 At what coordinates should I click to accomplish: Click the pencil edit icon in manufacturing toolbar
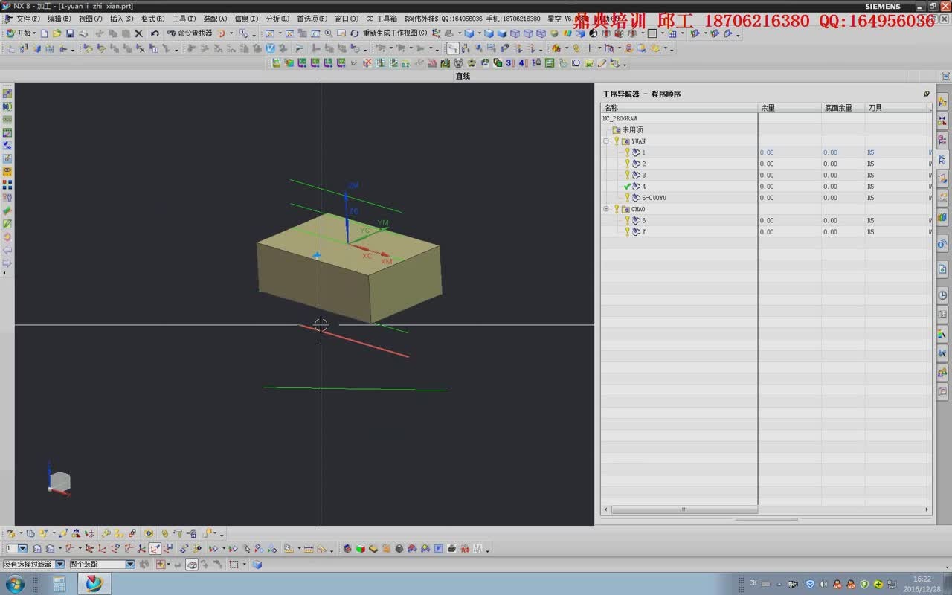[x=601, y=63]
